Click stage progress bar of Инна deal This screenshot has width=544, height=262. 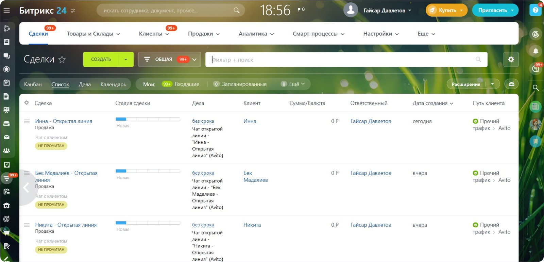148,119
